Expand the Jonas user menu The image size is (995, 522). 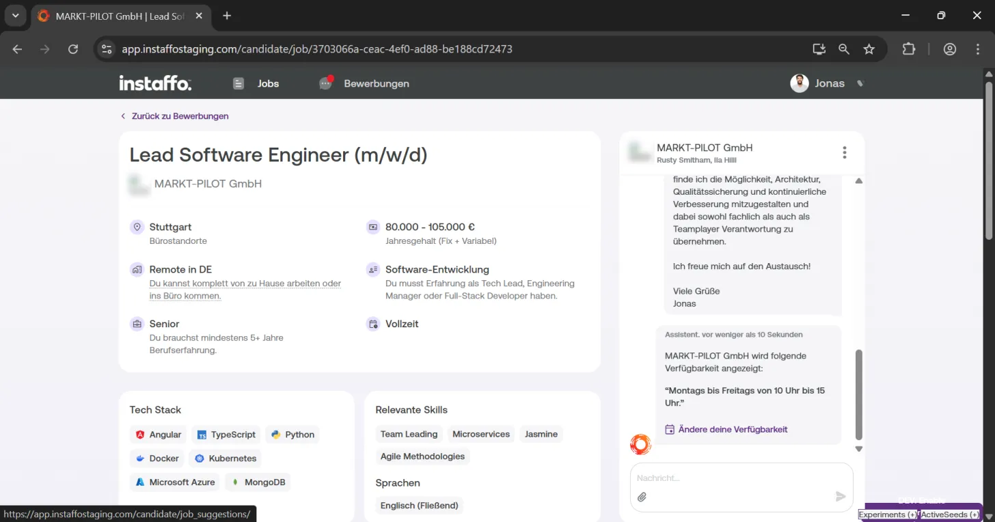(860, 83)
